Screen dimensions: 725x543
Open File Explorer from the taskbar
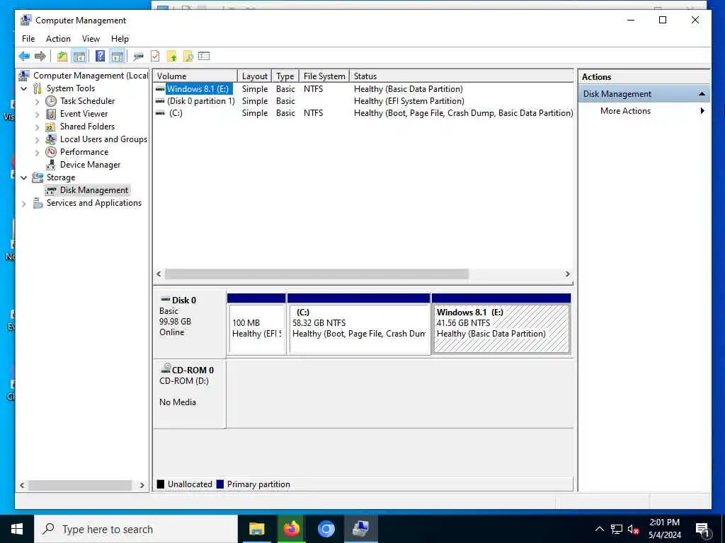tap(256, 529)
